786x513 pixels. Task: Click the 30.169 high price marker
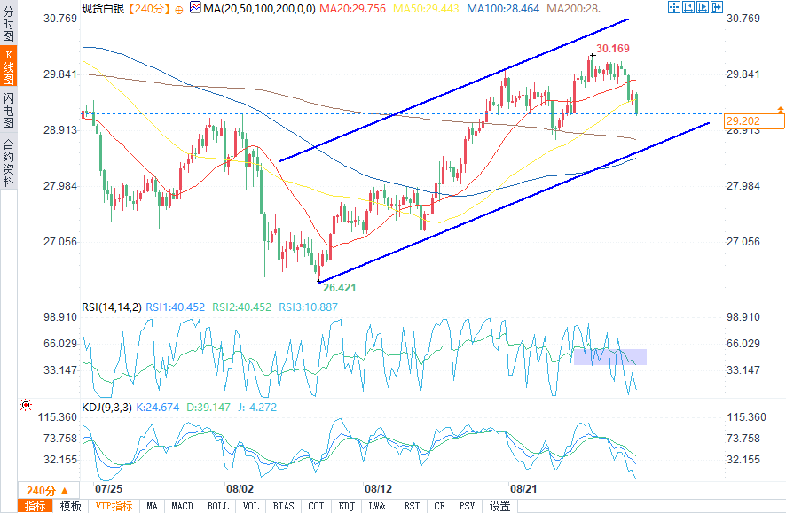click(612, 49)
